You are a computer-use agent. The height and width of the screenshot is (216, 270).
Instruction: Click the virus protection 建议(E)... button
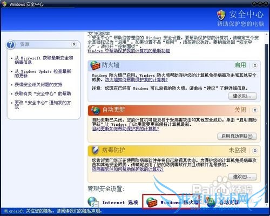click(242, 177)
